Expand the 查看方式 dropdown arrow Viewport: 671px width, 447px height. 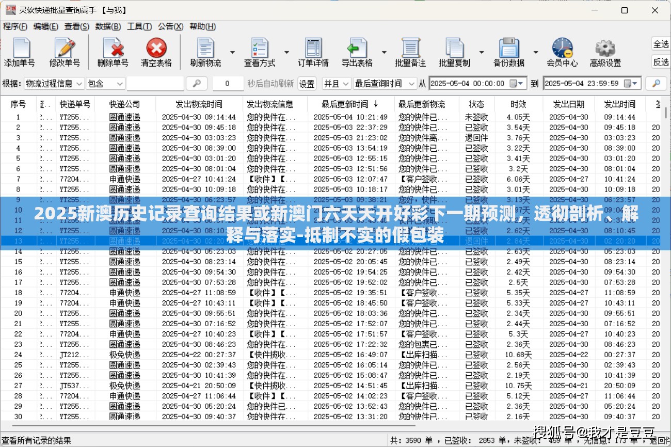coord(286,52)
